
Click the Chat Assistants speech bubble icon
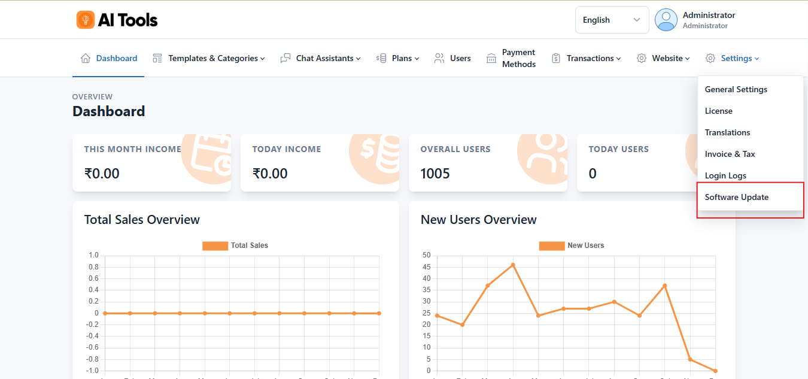(285, 58)
